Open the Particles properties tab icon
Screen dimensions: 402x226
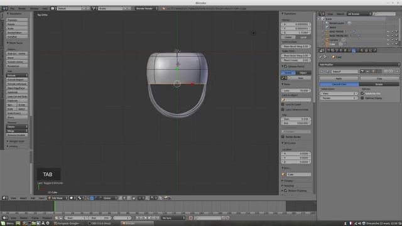tap(370, 50)
